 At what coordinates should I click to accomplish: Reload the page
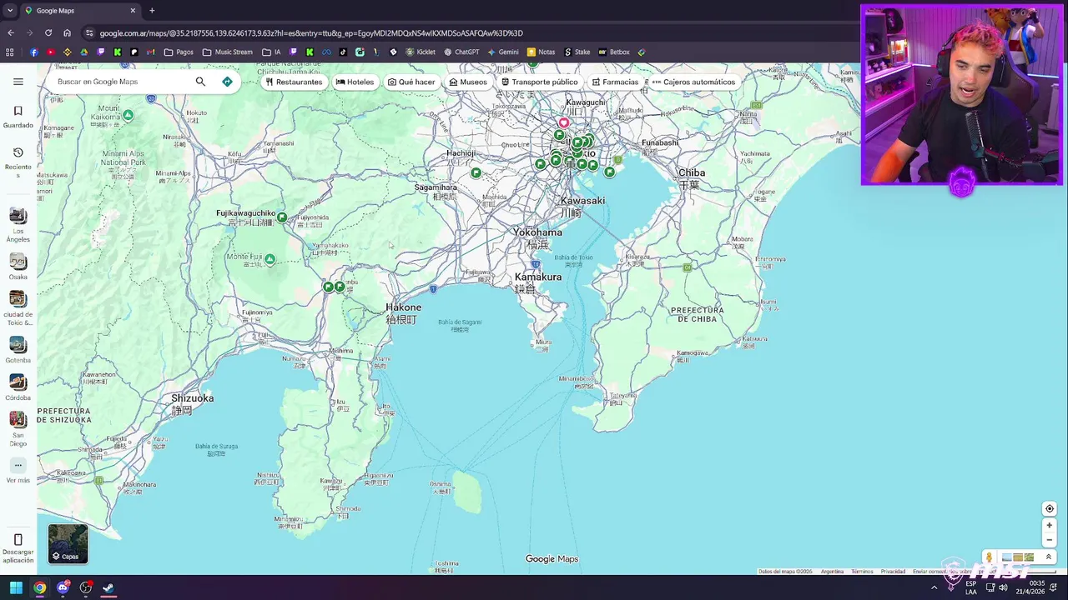click(x=48, y=32)
